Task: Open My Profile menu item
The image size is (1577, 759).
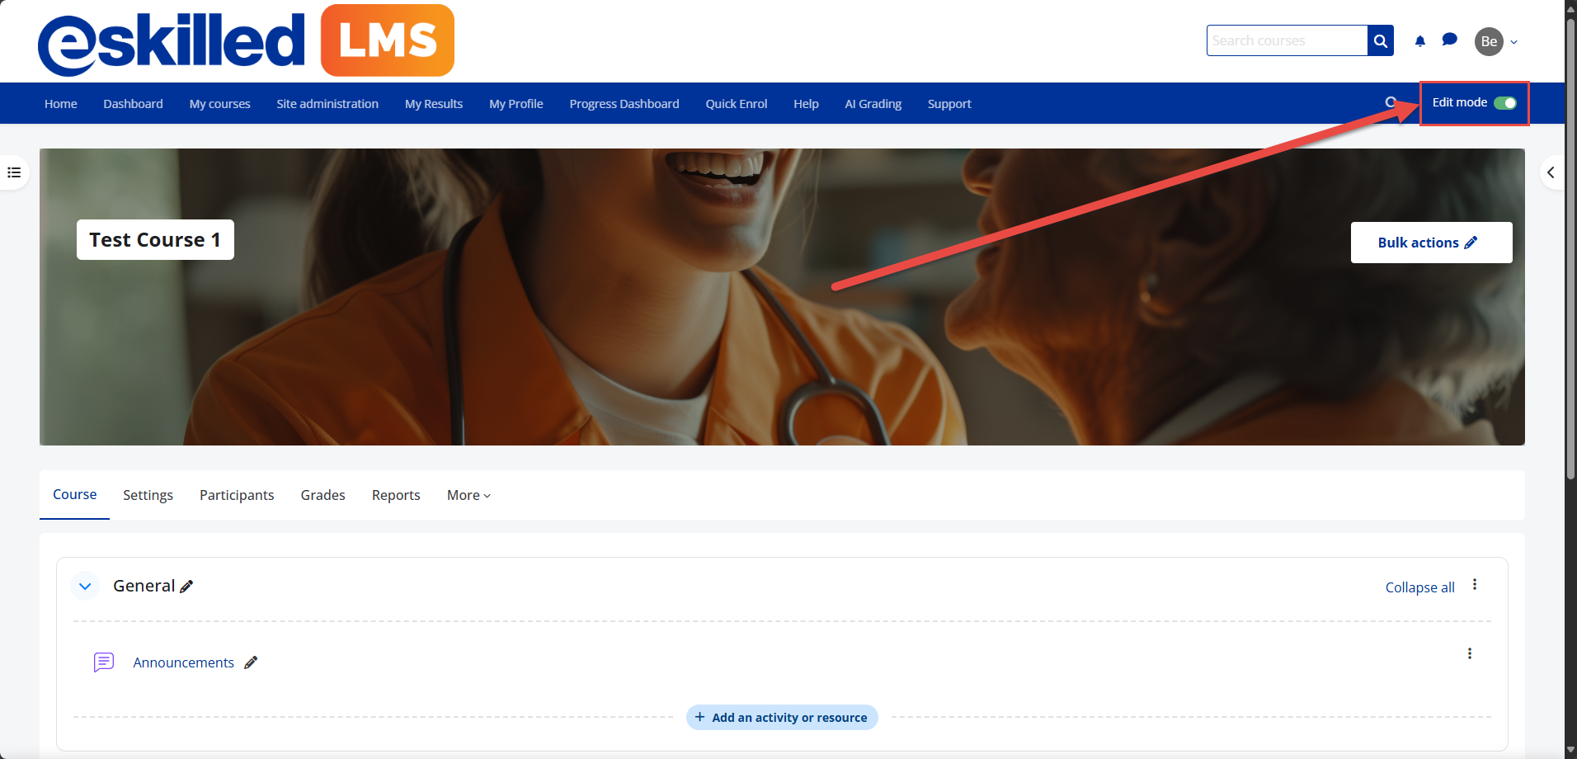Action: tap(516, 104)
